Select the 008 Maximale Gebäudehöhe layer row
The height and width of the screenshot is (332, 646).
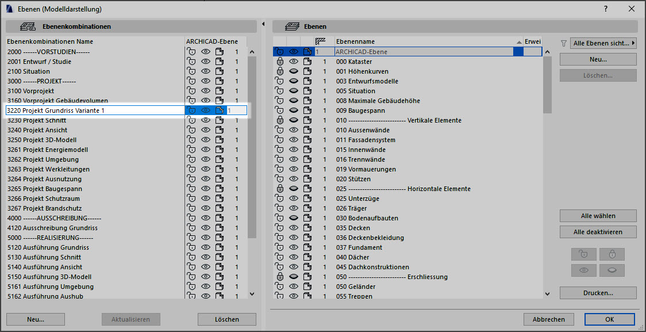[407, 101]
